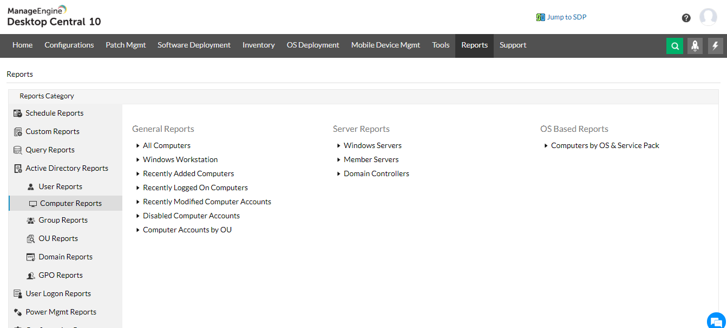Click the Computer Reports monitor icon
Screen dimensions: 727x328
(x=33, y=204)
